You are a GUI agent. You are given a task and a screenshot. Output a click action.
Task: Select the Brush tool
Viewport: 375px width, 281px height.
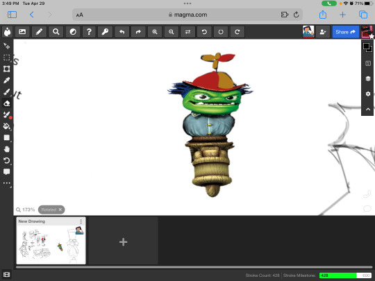click(x=7, y=92)
